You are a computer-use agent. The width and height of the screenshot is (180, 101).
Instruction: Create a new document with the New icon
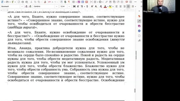point(2,2)
